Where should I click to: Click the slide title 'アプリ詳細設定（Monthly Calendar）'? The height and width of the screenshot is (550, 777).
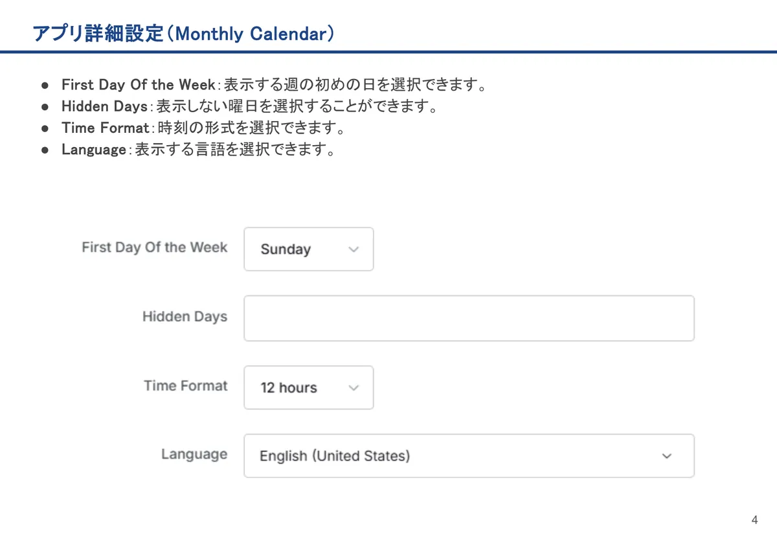click(183, 34)
